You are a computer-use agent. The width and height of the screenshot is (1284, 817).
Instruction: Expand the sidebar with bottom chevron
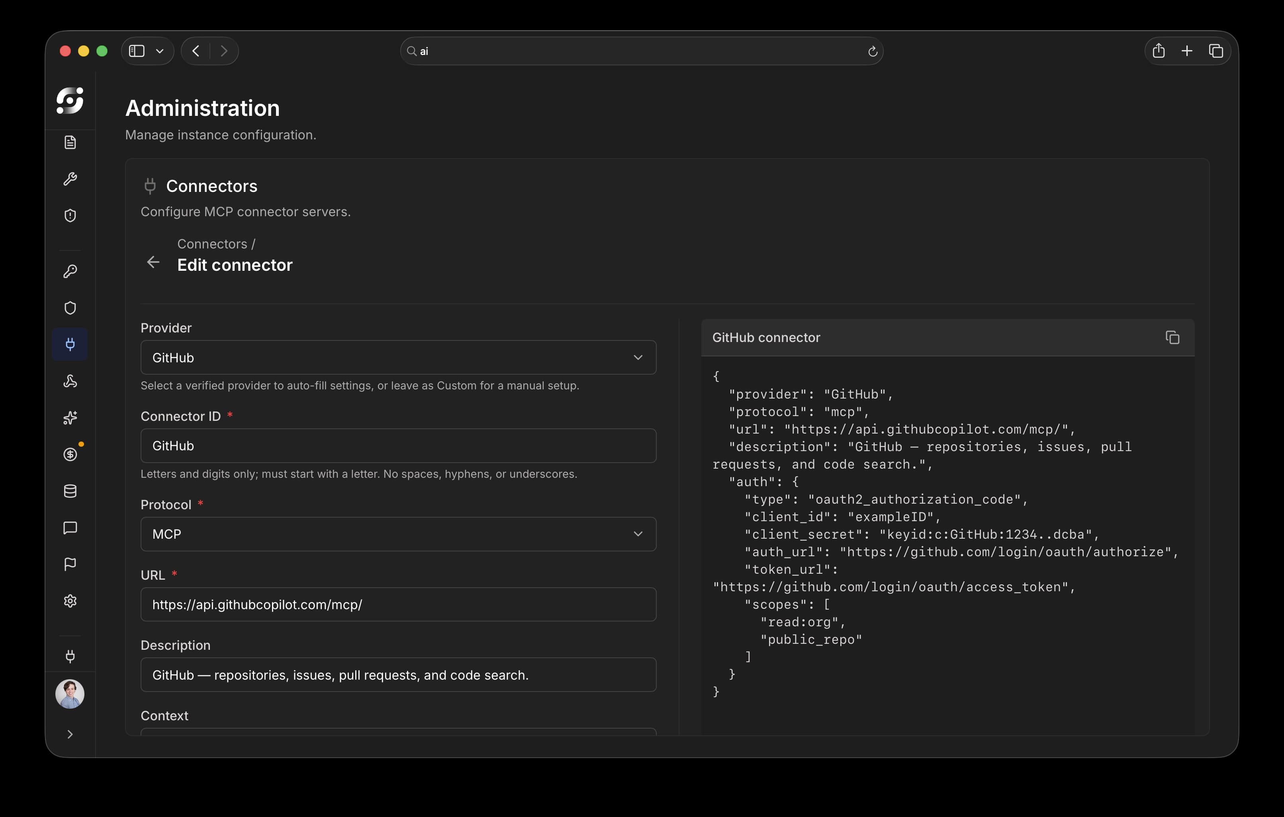click(70, 735)
